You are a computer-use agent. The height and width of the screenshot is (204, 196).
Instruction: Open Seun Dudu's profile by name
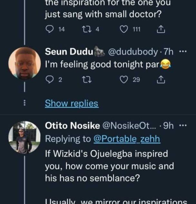tap(69, 52)
